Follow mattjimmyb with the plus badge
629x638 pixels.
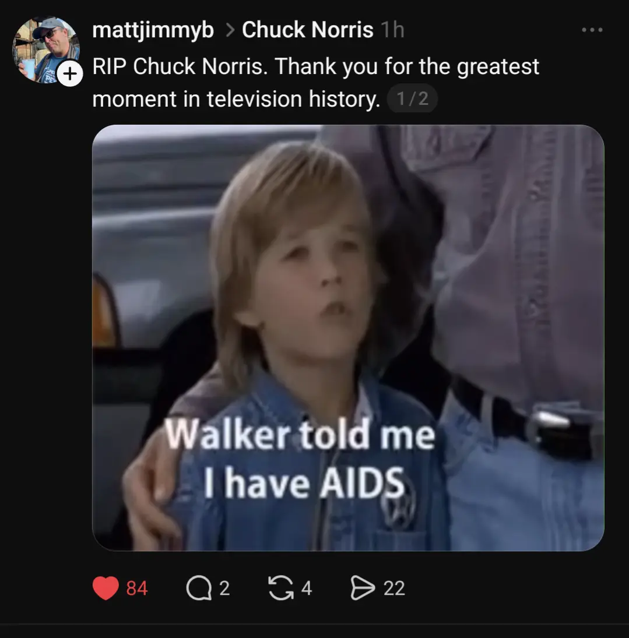pos(70,73)
